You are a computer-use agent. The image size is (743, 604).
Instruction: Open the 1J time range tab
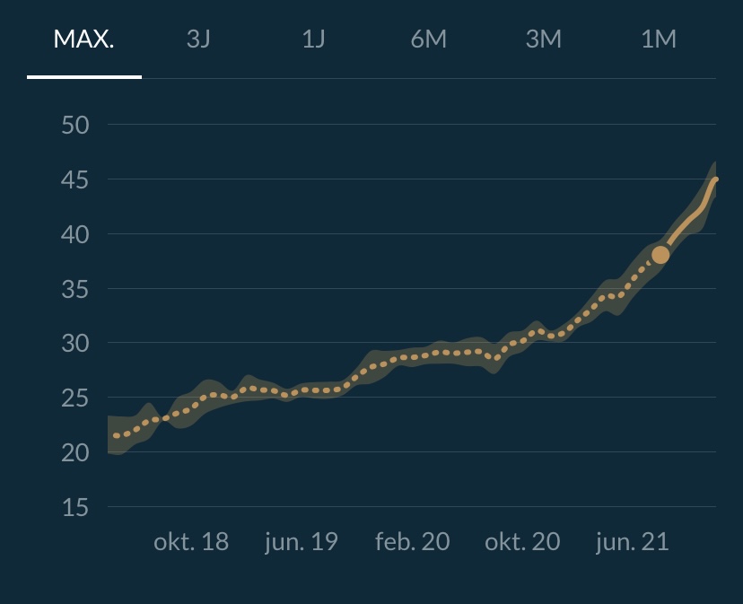point(313,39)
